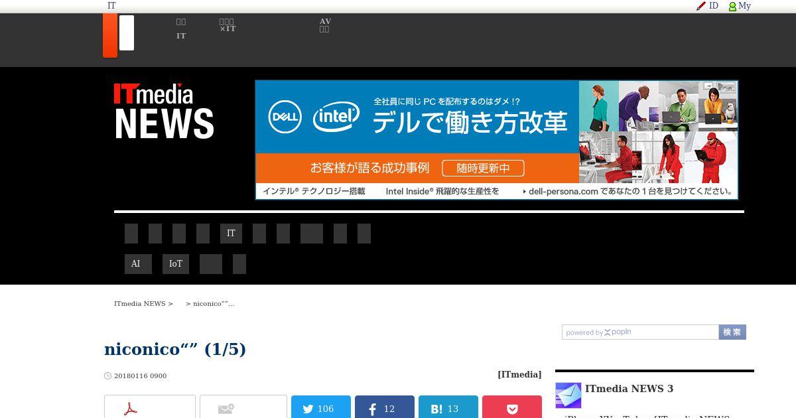Viewport: 796px width, 418px height.
Task: Follow the ITmedia NEWS breadcrumb link
Action: [139, 303]
